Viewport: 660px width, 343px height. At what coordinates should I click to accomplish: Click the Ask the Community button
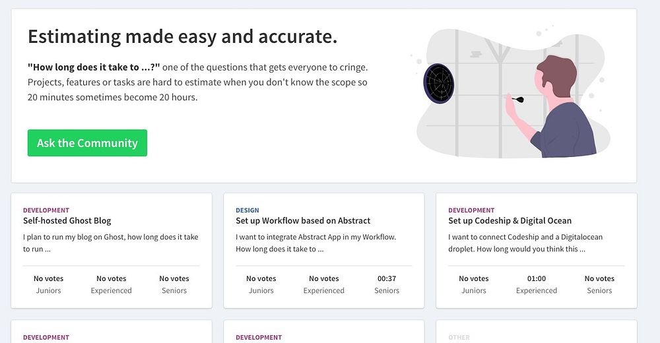[x=87, y=143]
